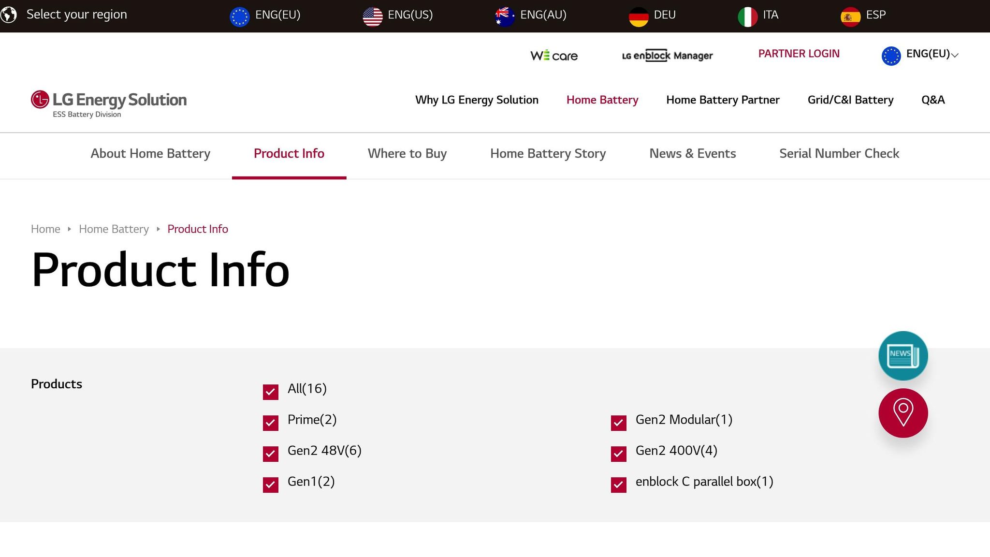Click the PARTNER LOGIN link
This screenshot has width=990, height=557.
pyautogui.click(x=799, y=54)
